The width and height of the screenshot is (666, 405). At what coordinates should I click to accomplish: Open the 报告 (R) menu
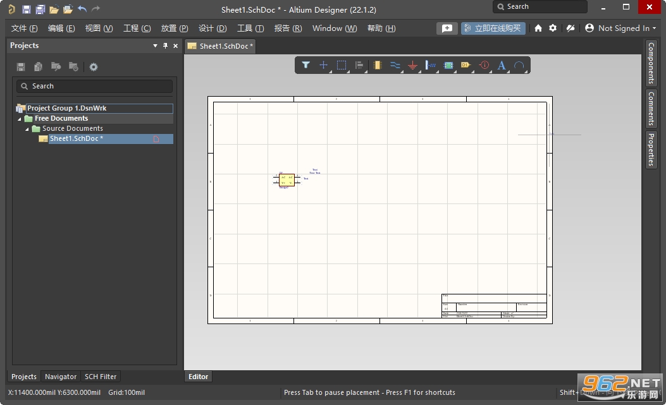[288, 28]
